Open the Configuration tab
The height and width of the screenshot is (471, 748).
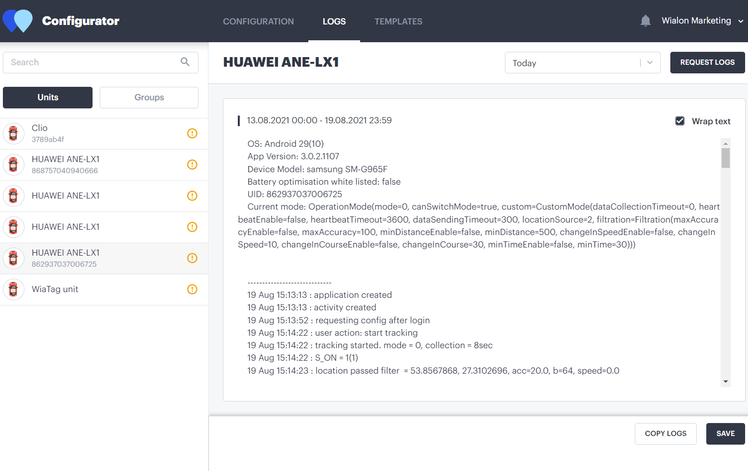click(x=258, y=22)
